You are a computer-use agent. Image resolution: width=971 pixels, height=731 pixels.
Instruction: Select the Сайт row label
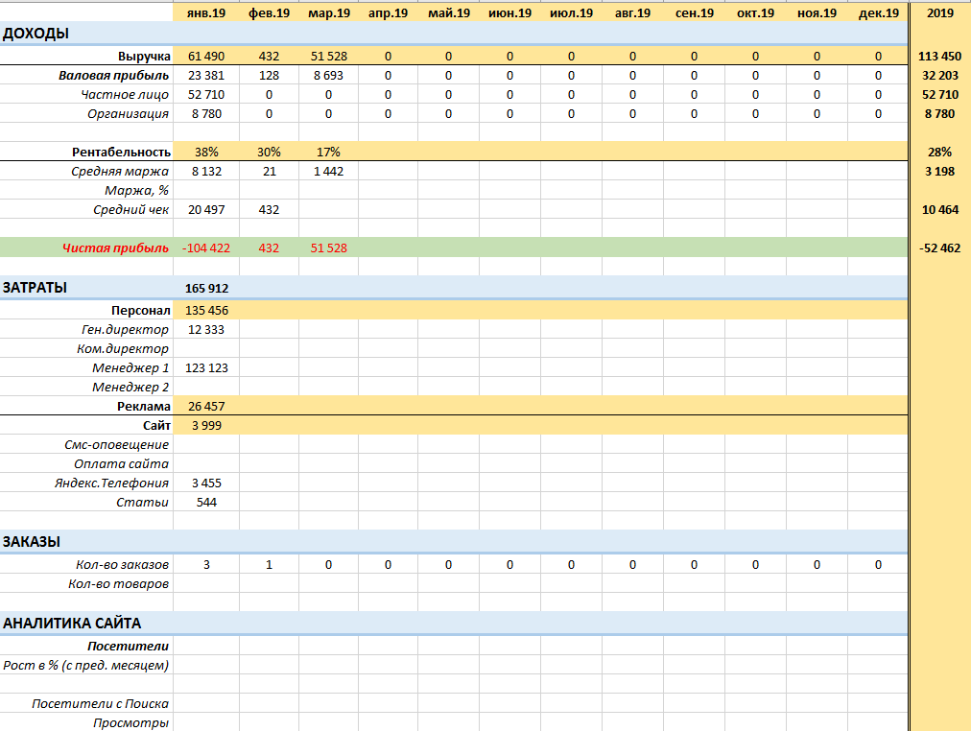(x=156, y=426)
